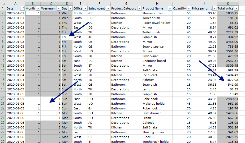Click Sales Agent cell 'JL'
Screen dimensions: 245x143
[99, 132]
